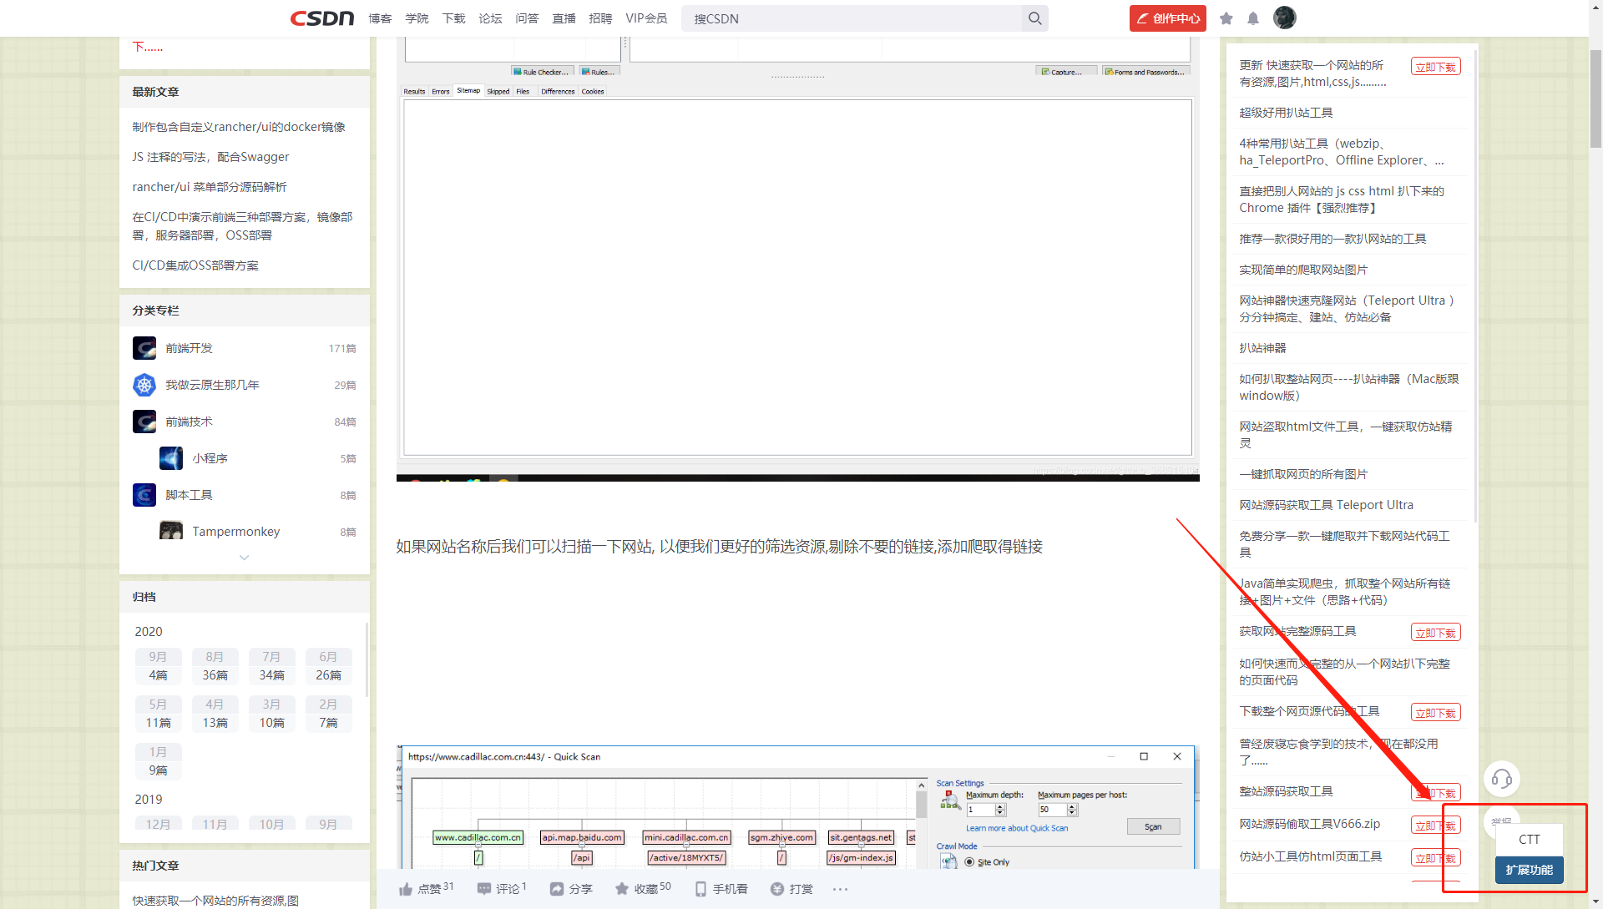Open the more options ellipsis in the bottom bar
The width and height of the screenshot is (1603, 909).
pyautogui.click(x=840, y=889)
